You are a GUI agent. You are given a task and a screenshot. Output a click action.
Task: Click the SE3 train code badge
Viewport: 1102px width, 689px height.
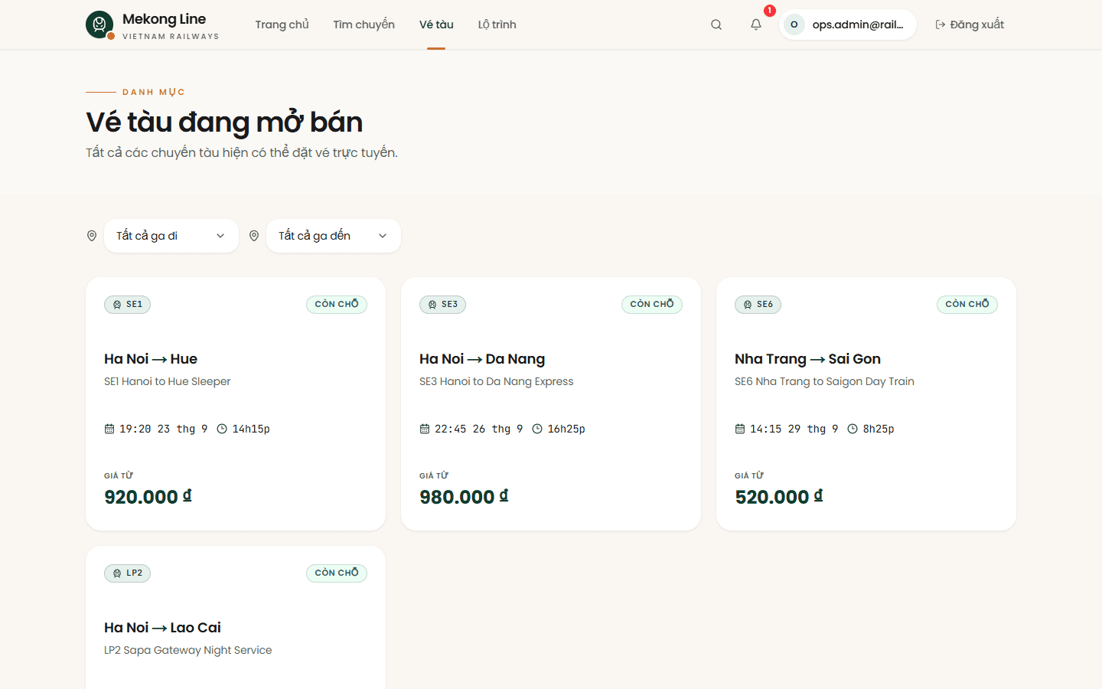442,304
